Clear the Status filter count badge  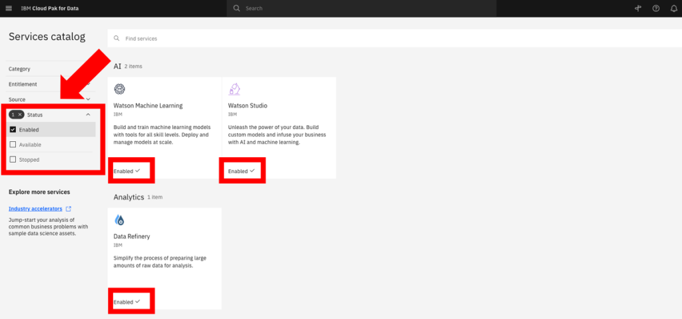17,115
